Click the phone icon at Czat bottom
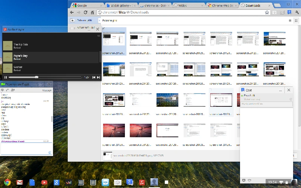The height and width of the screenshot is (188, 301). tap(249, 180)
